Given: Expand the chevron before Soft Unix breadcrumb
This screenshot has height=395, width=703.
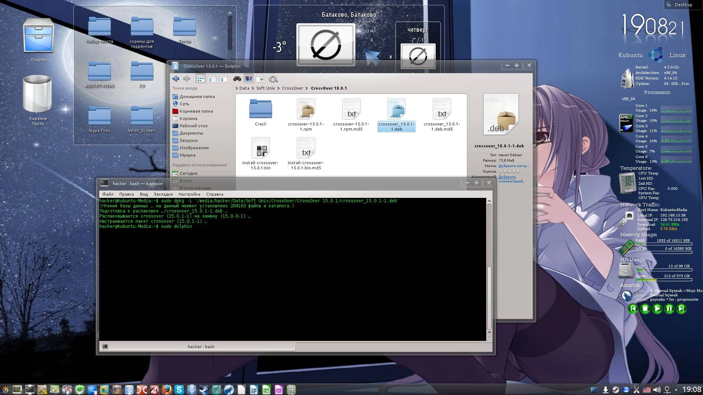Looking at the screenshot, I should (x=253, y=88).
